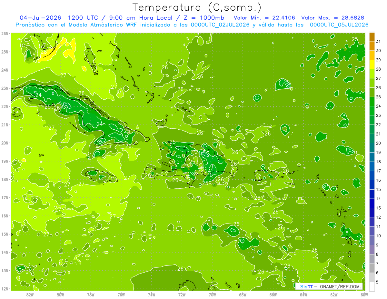Click legend label "31" on color bar
387x299 pixels.
pyautogui.click(x=379, y=41)
